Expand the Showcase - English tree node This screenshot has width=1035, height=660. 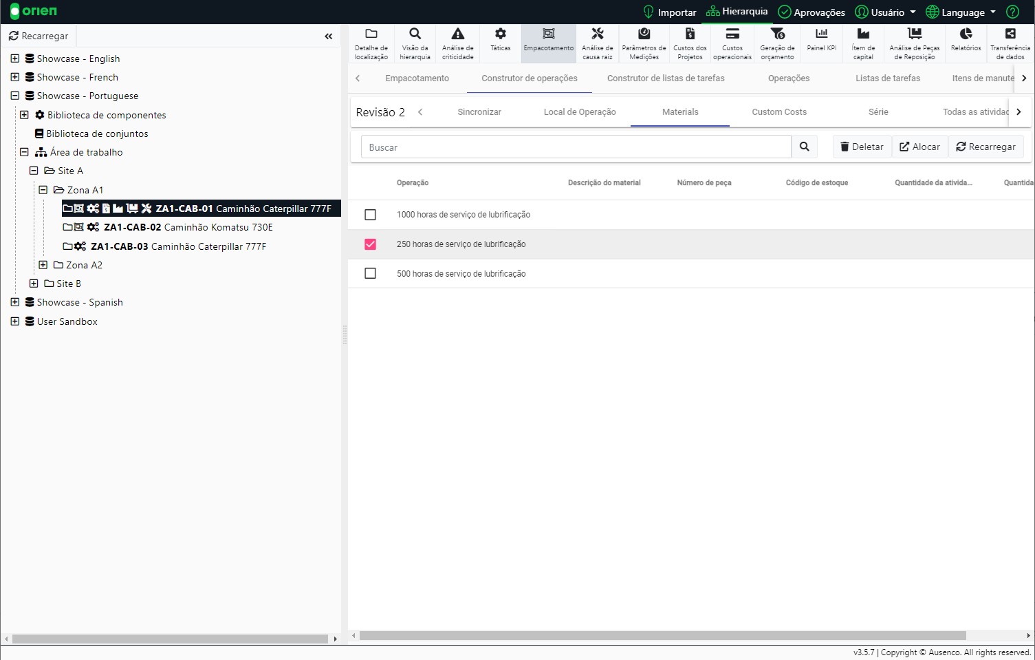pos(15,58)
